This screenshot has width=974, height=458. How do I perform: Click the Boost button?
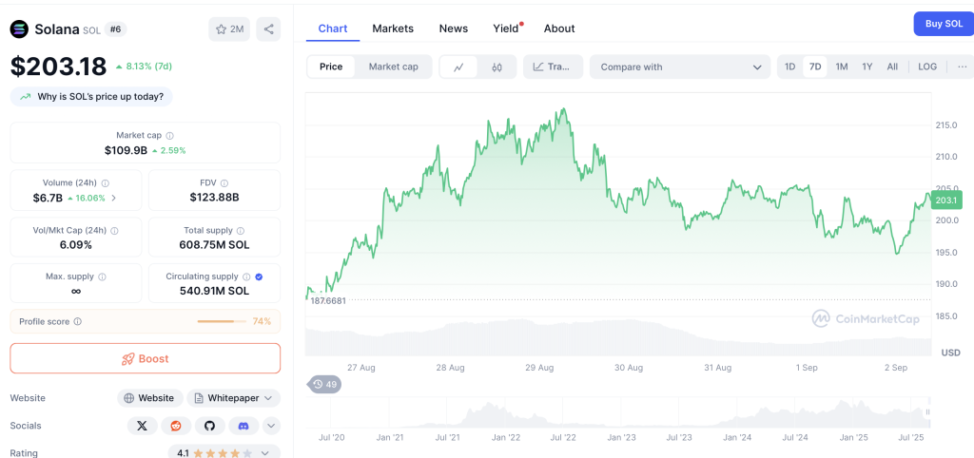(x=145, y=359)
